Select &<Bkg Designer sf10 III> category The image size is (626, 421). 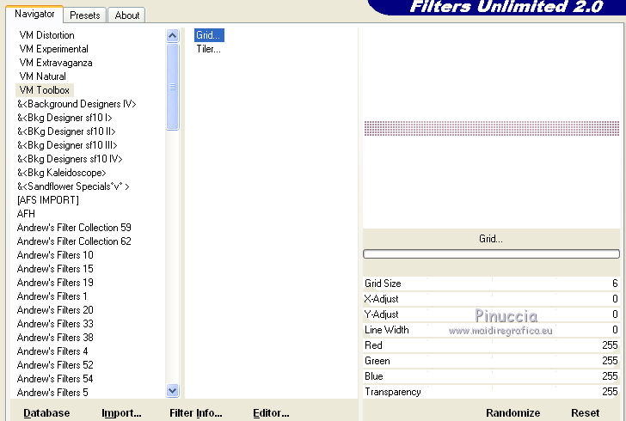tap(67, 145)
